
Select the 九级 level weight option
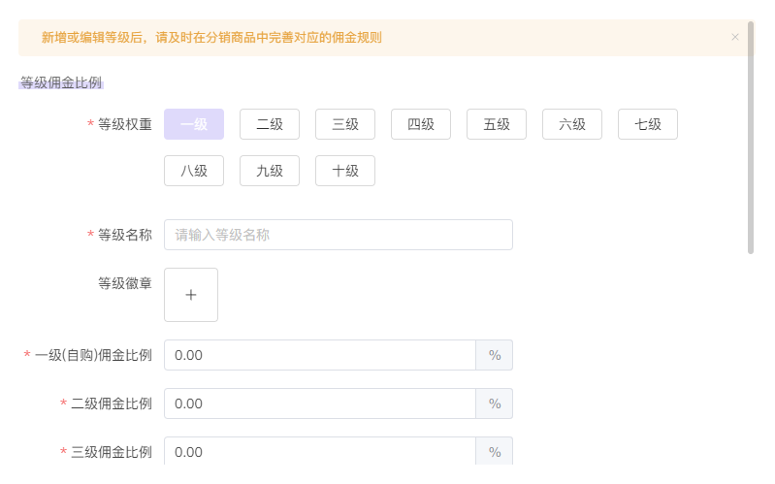[270, 171]
